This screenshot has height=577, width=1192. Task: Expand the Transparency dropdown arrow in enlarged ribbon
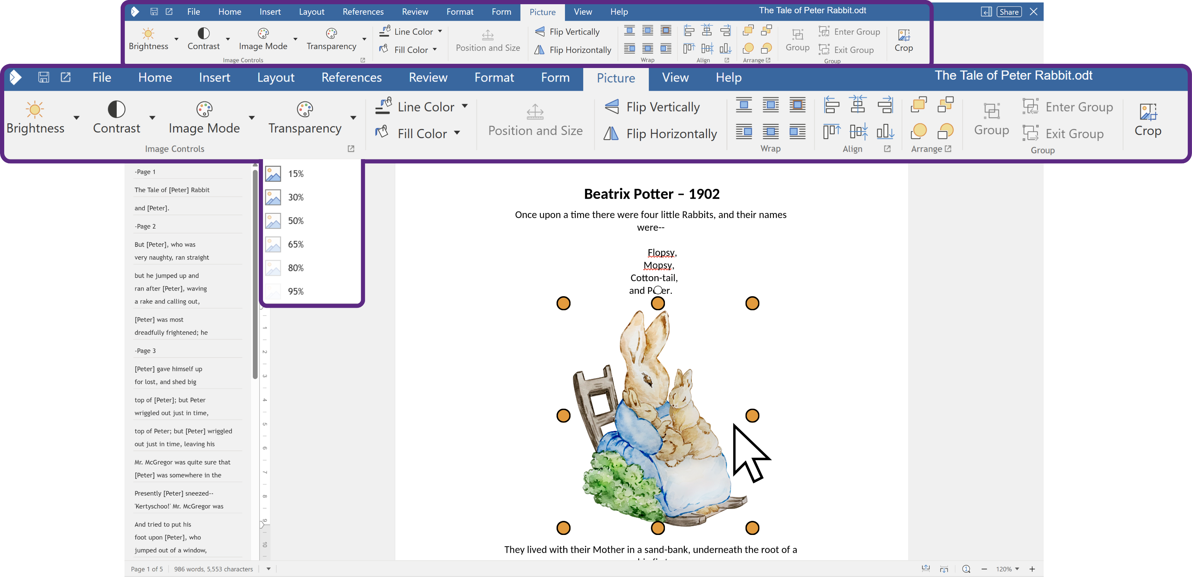point(353,117)
